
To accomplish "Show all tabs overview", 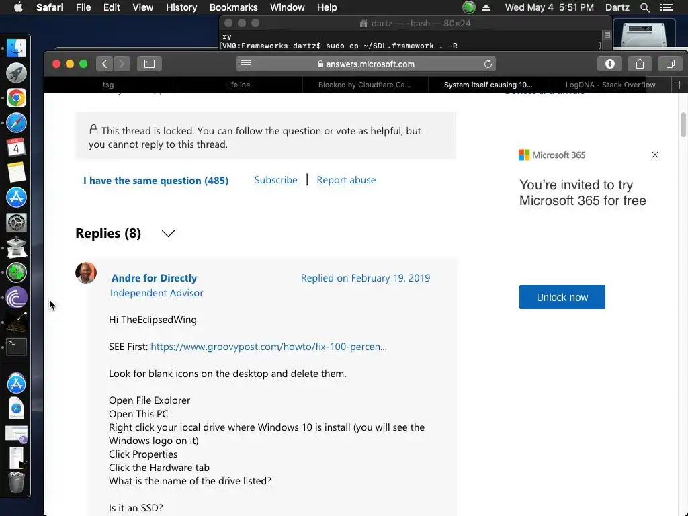I will [x=670, y=64].
